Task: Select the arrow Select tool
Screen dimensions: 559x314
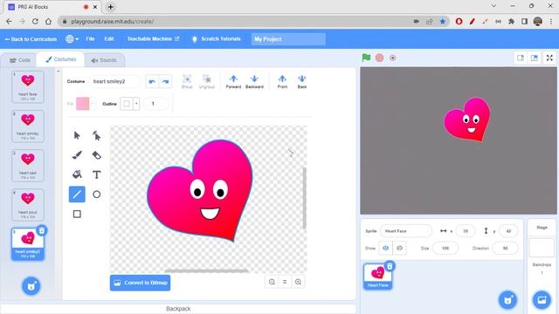Action: [x=77, y=136]
